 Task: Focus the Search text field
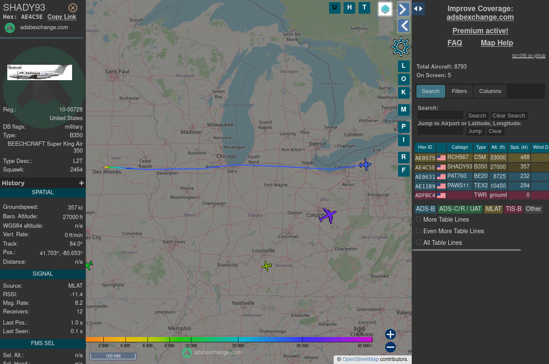point(440,115)
